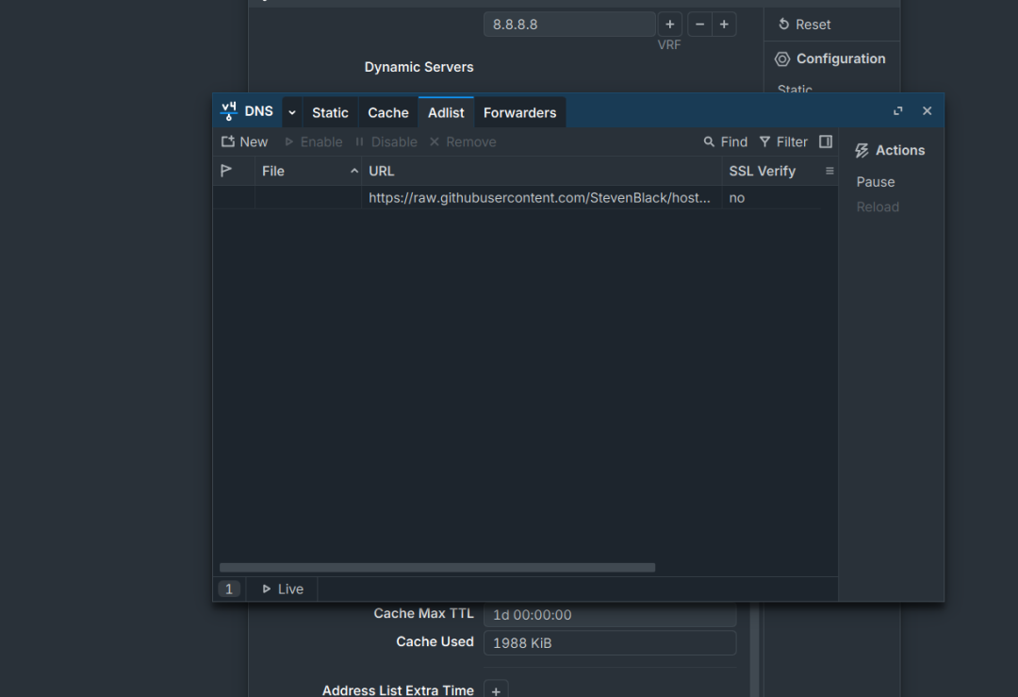The height and width of the screenshot is (697, 1018).
Task: Click Reset in the background panel
Action: point(804,25)
